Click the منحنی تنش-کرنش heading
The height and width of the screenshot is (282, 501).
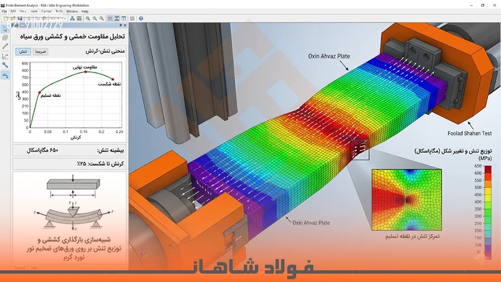[x=105, y=51]
